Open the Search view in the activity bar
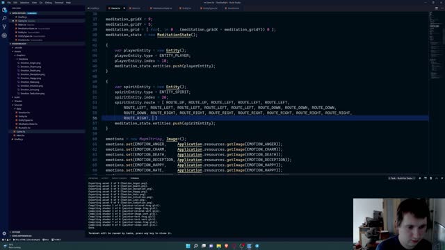 pyautogui.click(x=4, y=18)
